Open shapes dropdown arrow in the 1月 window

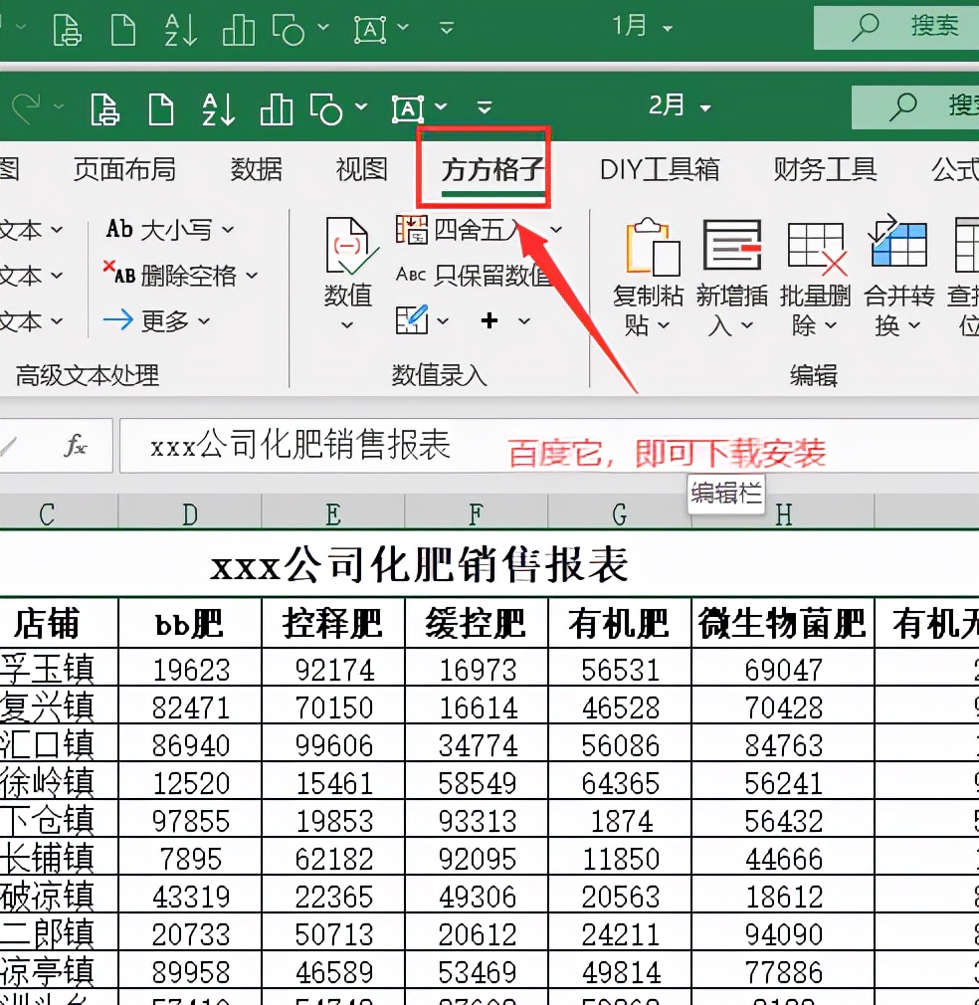click(x=323, y=27)
